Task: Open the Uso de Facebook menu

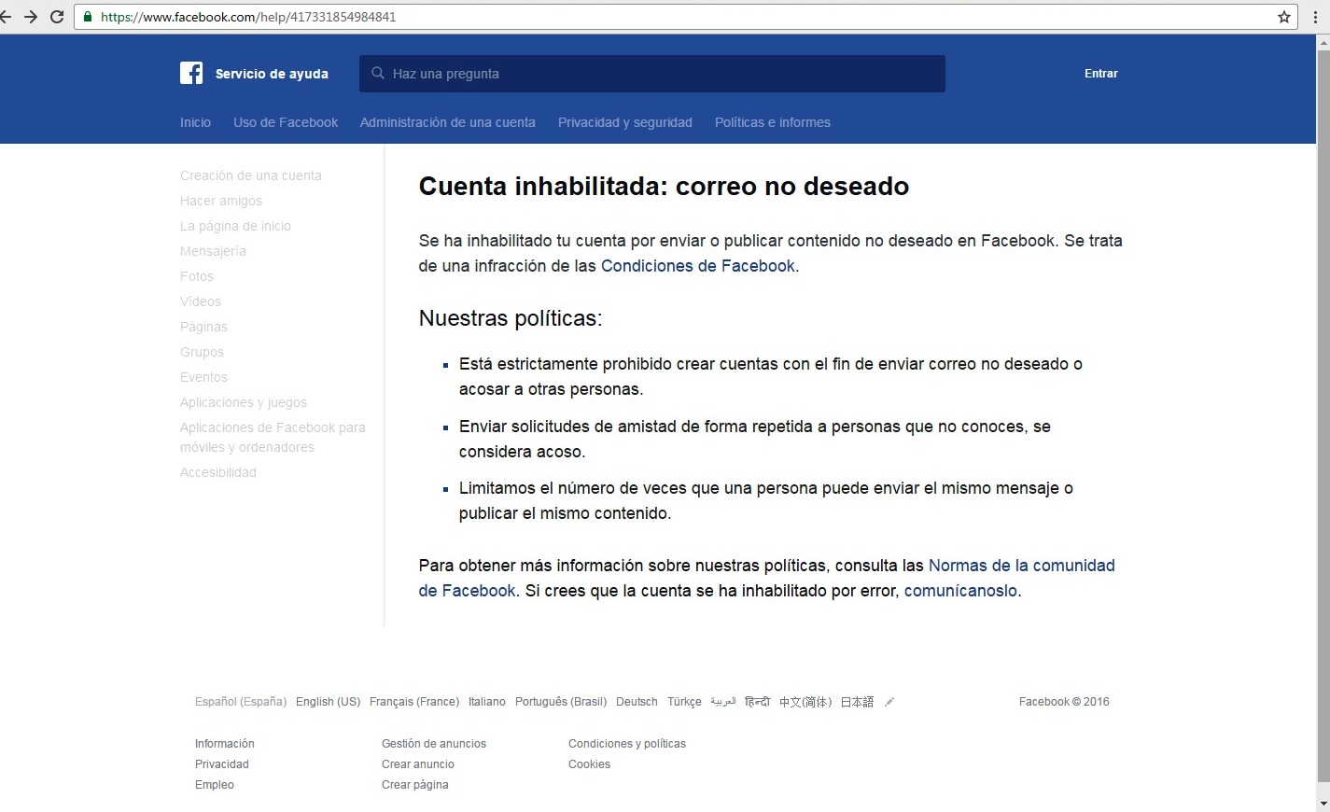Action: click(x=286, y=122)
